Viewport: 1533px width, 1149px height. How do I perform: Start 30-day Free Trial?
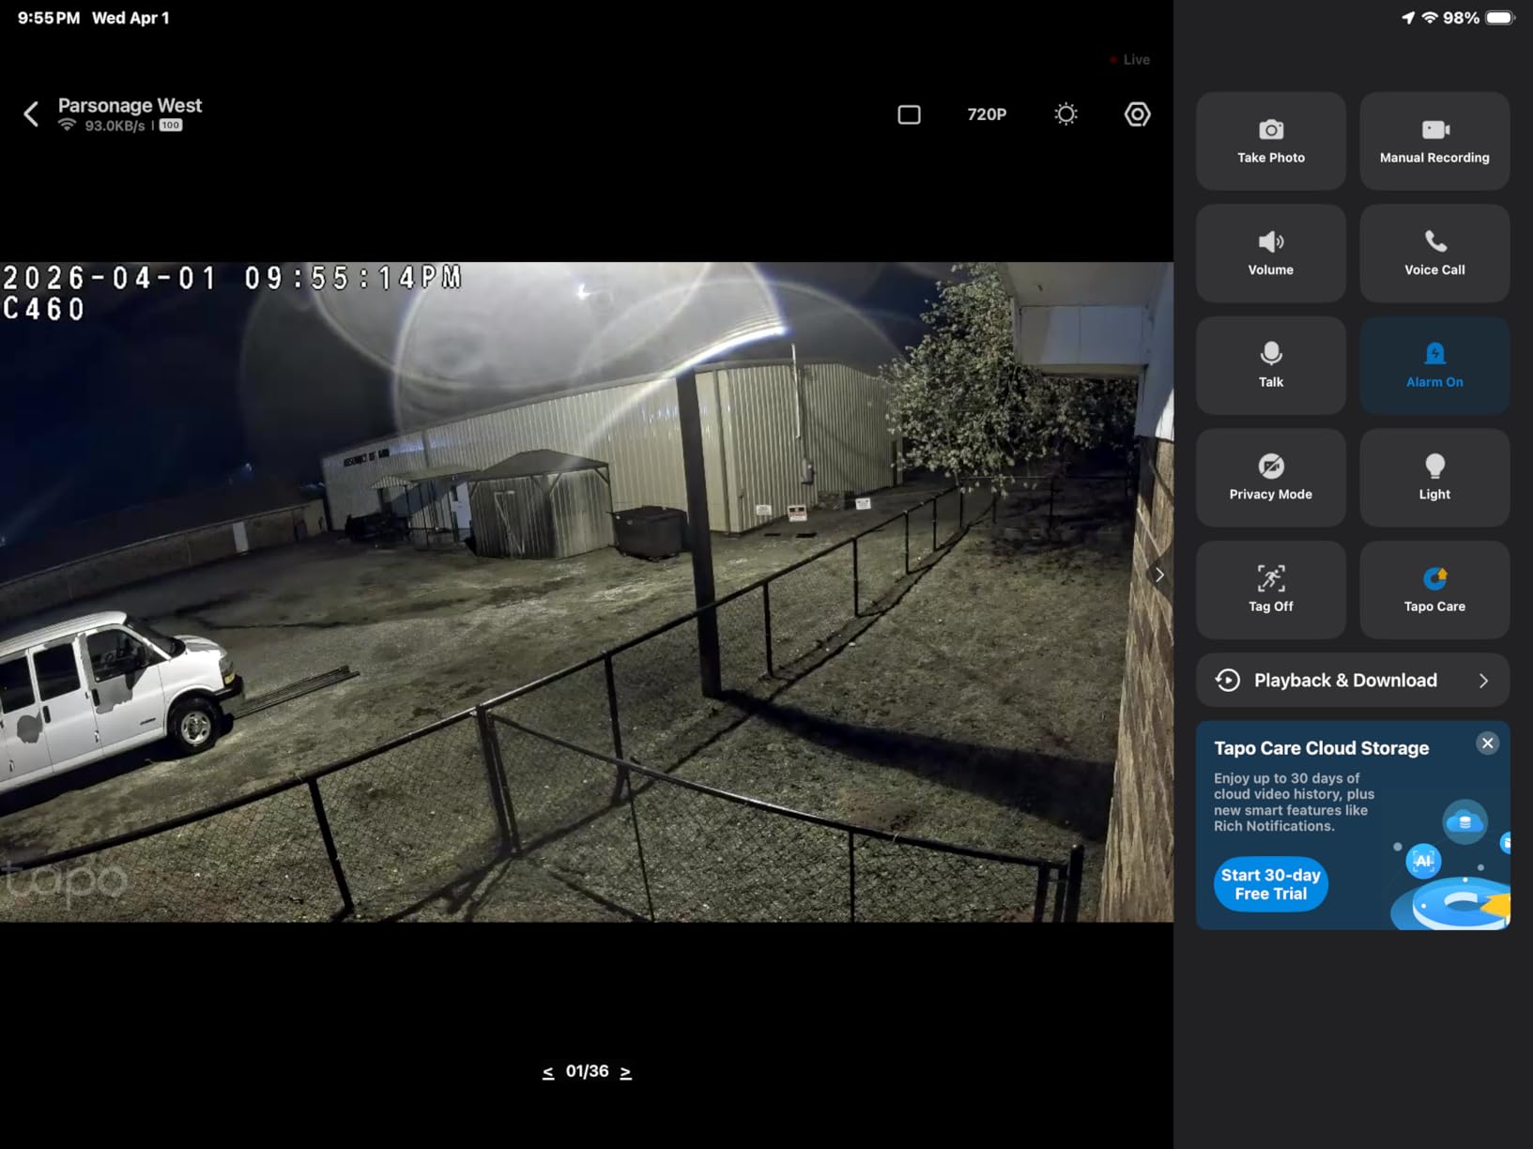tap(1271, 884)
